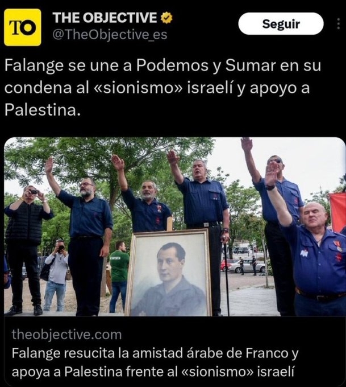Open The Objective's yellow TO avatar
Viewport: 346px width, 387px height.
coord(22,27)
